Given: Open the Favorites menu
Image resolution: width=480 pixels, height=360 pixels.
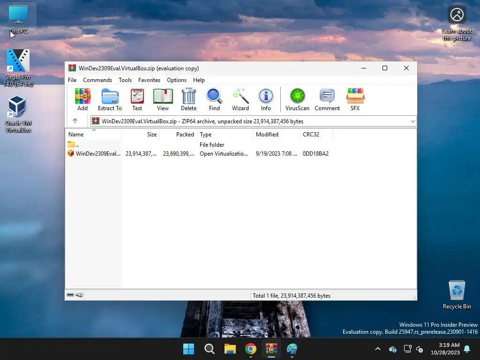Looking at the screenshot, I should [x=149, y=80].
